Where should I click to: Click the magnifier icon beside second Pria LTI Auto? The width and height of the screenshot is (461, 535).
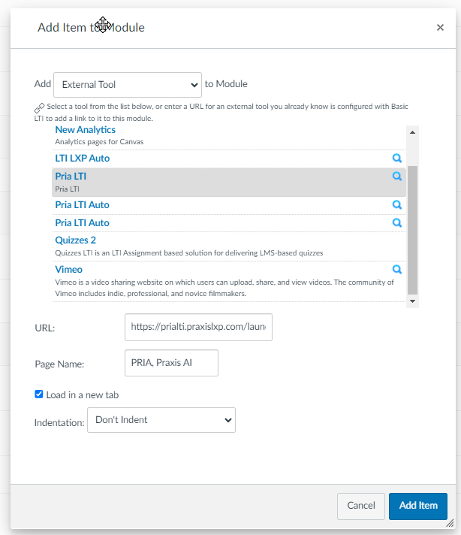[x=397, y=223]
